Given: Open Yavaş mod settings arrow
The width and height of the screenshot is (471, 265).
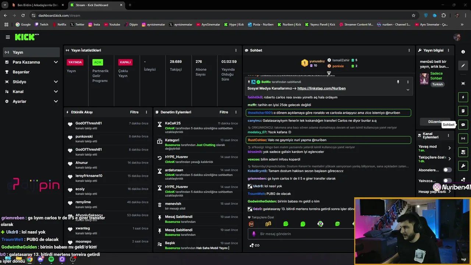Looking at the screenshot, I should tap(449, 148).
